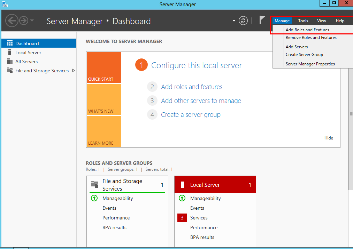Click the Servers total: 1 summary text
This screenshot has height=249, width=353.
159,169
